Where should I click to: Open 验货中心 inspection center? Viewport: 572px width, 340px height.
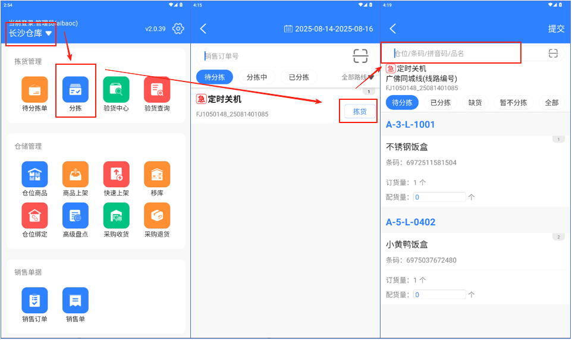(x=116, y=90)
